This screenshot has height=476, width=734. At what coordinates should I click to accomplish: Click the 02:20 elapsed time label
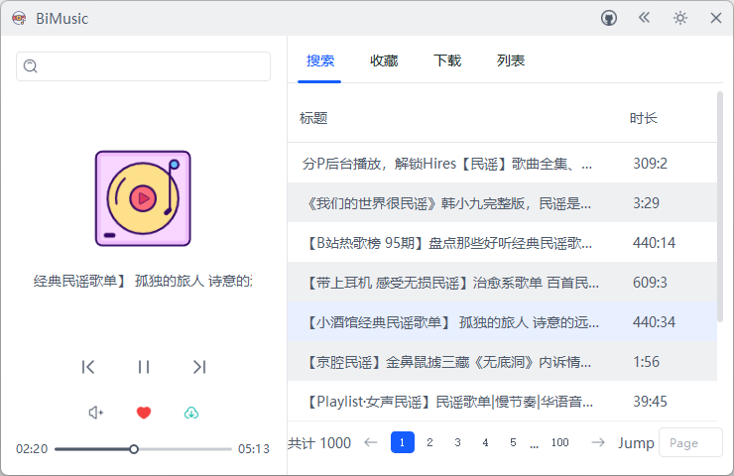click(x=32, y=449)
